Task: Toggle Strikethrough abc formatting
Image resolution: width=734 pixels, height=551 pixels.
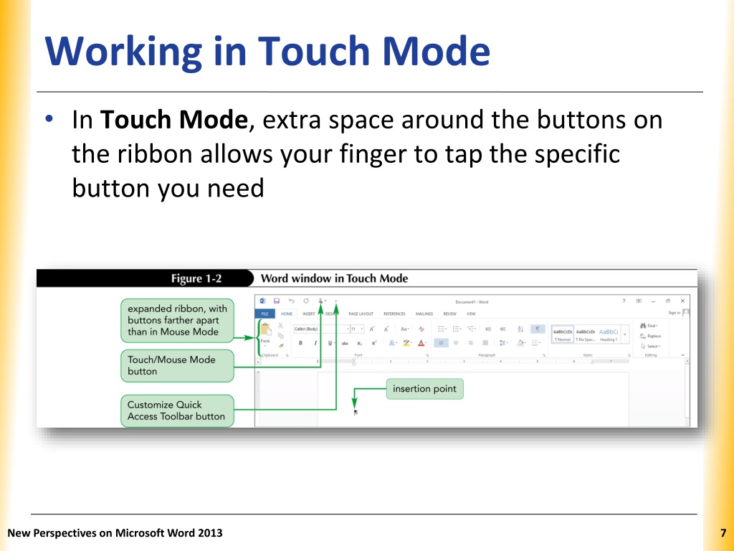Action: (x=345, y=343)
